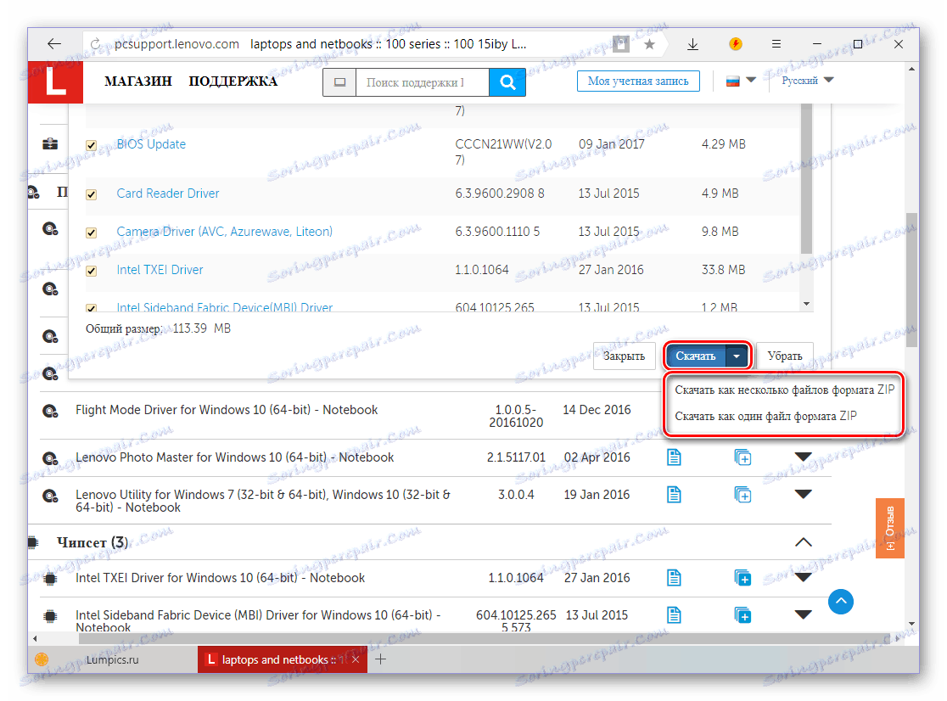This screenshot has height=701, width=947.
Task: Click the blue search magnifier button
Action: coord(507,82)
